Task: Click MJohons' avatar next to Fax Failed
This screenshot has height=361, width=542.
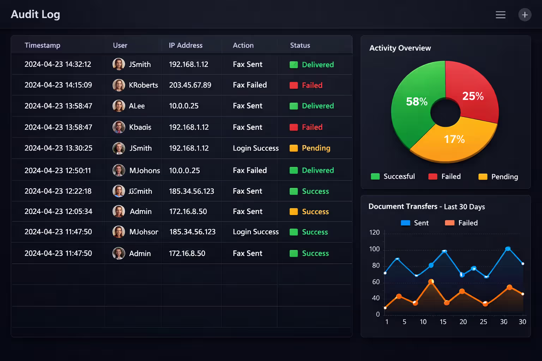Action: [119, 170]
